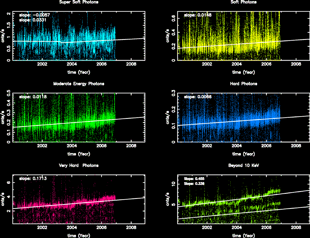
Task: Click "time (Year)" label under Beyond 10 KeV
Action: 244,236
